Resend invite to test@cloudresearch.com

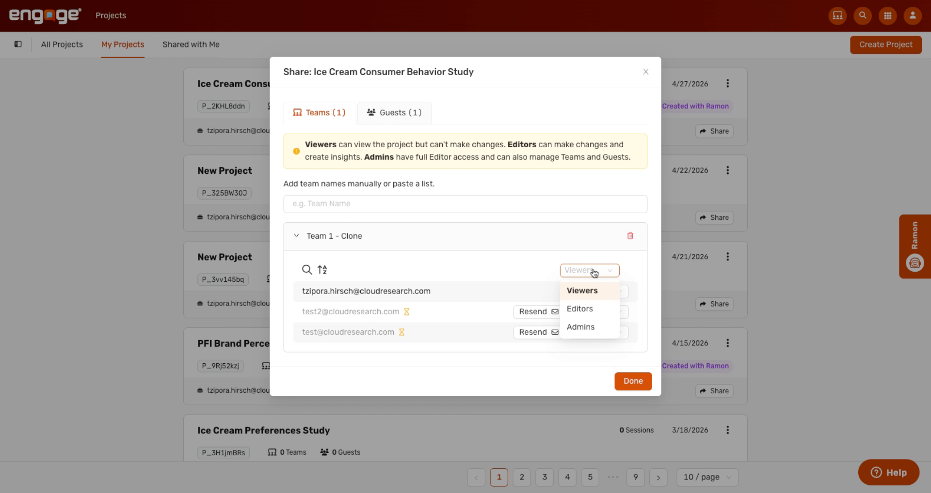pyautogui.click(x=537, y=332)
